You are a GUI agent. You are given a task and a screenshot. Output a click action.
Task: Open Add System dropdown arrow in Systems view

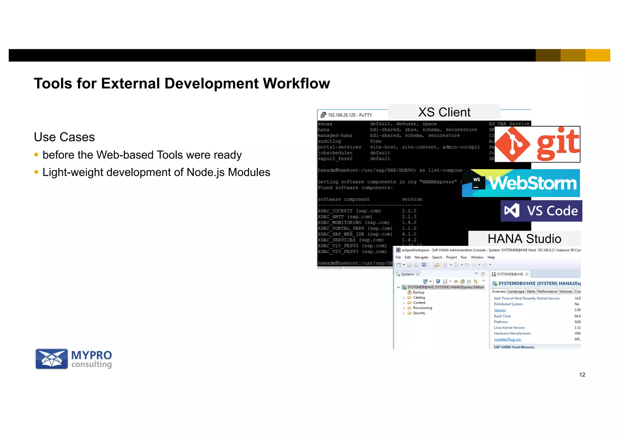coord(430,281)
